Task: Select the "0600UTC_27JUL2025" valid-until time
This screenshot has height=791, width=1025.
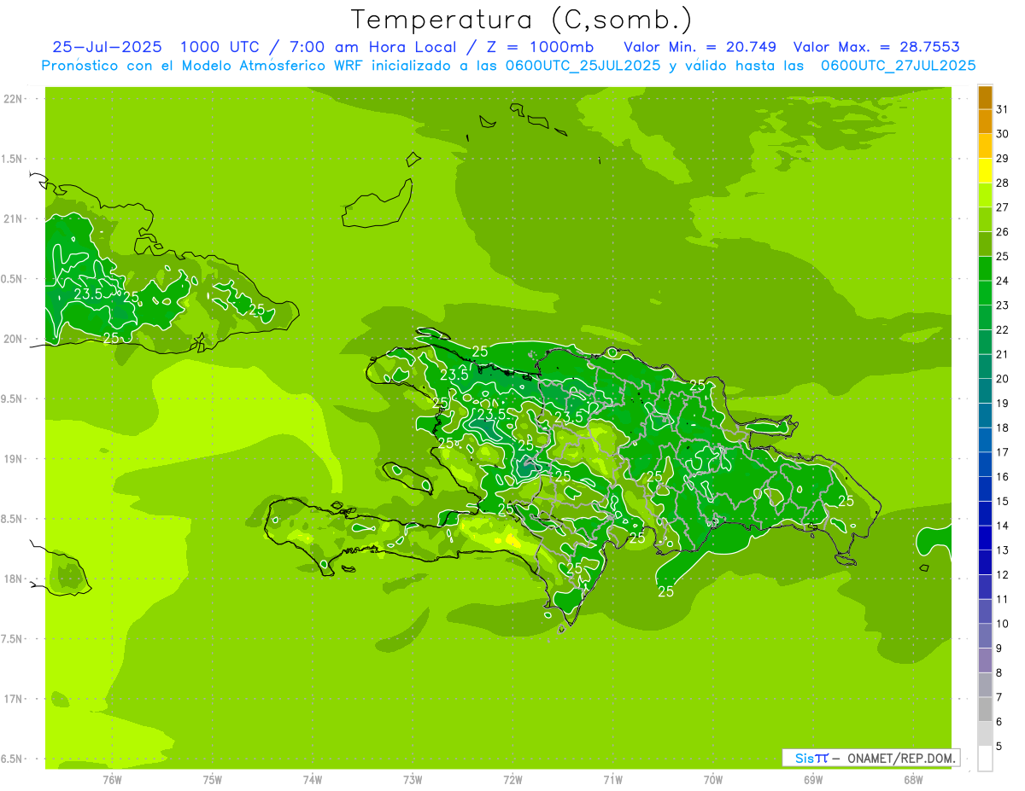Action: point(898,66)
